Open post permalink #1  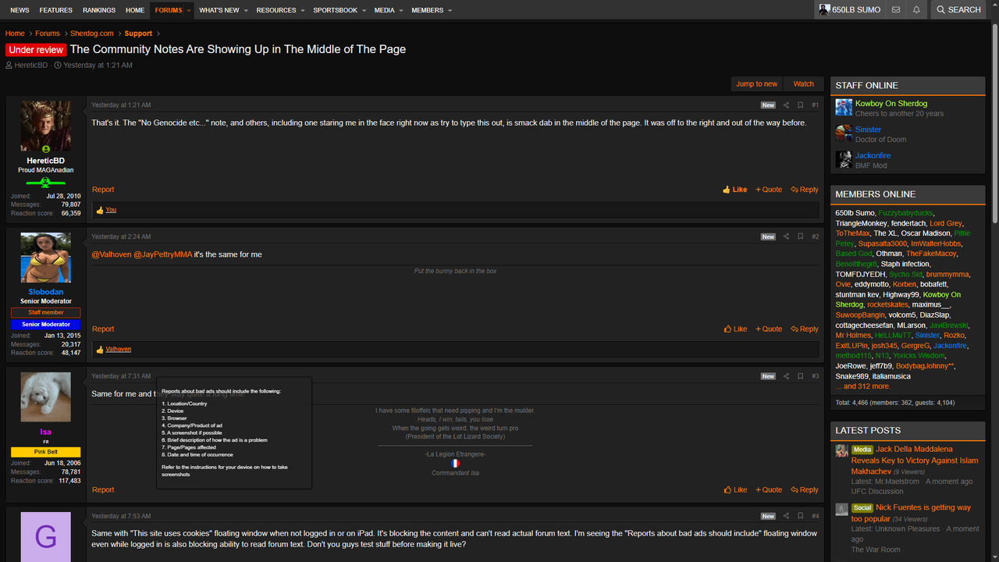815,105
